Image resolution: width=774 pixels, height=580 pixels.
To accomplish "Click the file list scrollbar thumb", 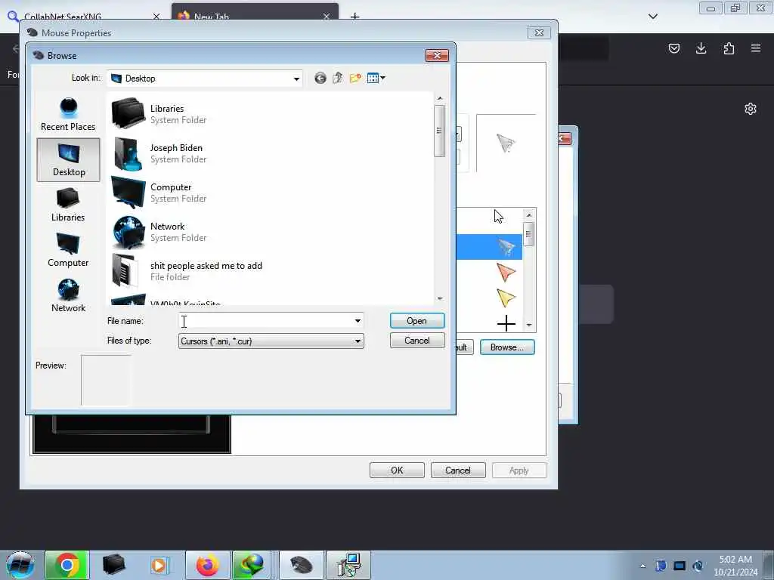I will pos(439,131).
